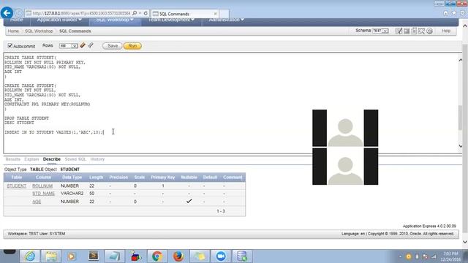468x263 pixels.
Task: Open the ROLLNUM column link
Action: pyautogui.click(x=42, y=186)
